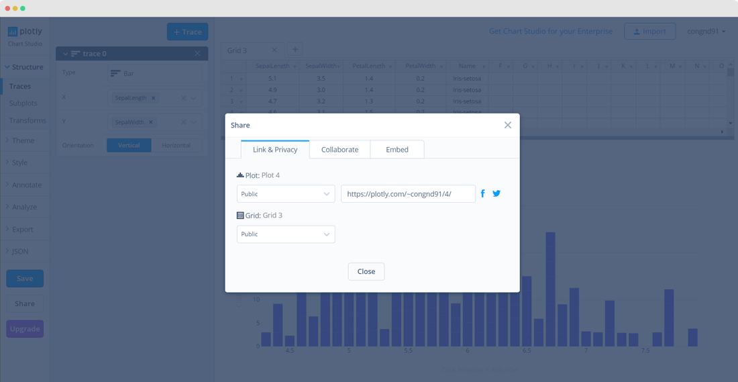Open the row 1 menu arrow
The height and width of the screenshot is (382, 738).
(241, 79)
